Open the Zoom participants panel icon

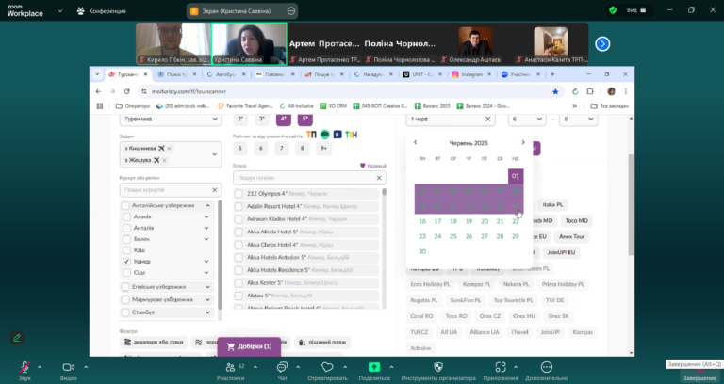point(230,367)
